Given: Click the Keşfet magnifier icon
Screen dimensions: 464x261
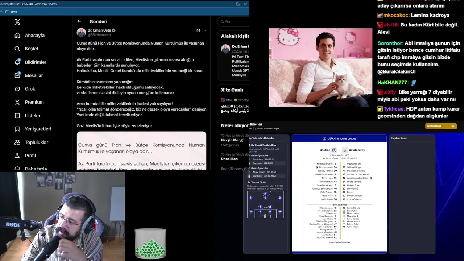Looking at the screenshot, I should coord(17,49).
